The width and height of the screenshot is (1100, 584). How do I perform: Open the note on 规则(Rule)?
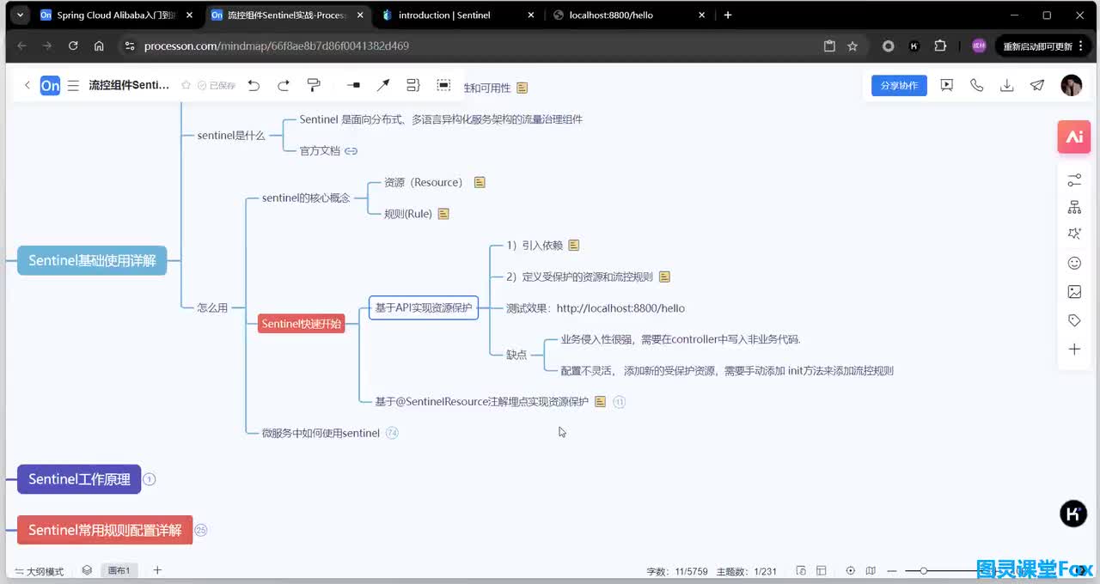point(443,214)
